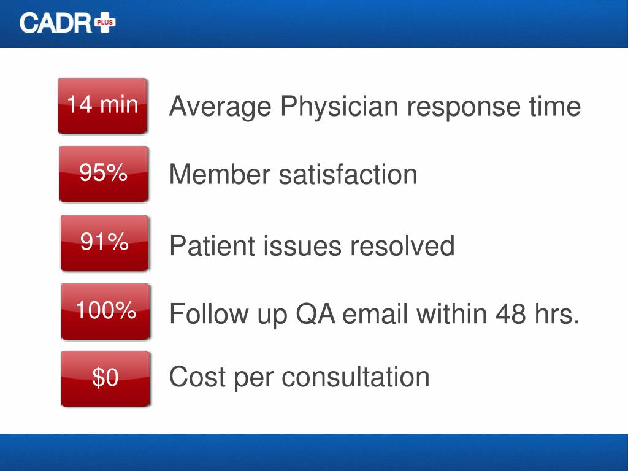Select the $0 red badge

(x=105, y=378)
